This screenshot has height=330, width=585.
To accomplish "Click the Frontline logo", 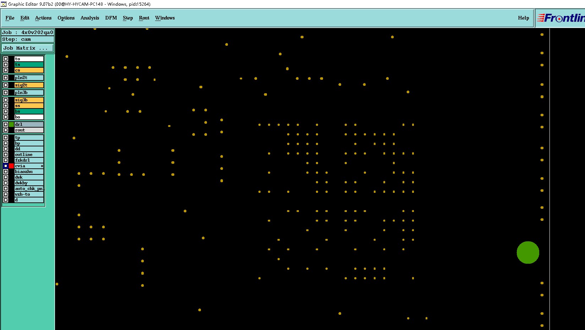I will (561, 18).
